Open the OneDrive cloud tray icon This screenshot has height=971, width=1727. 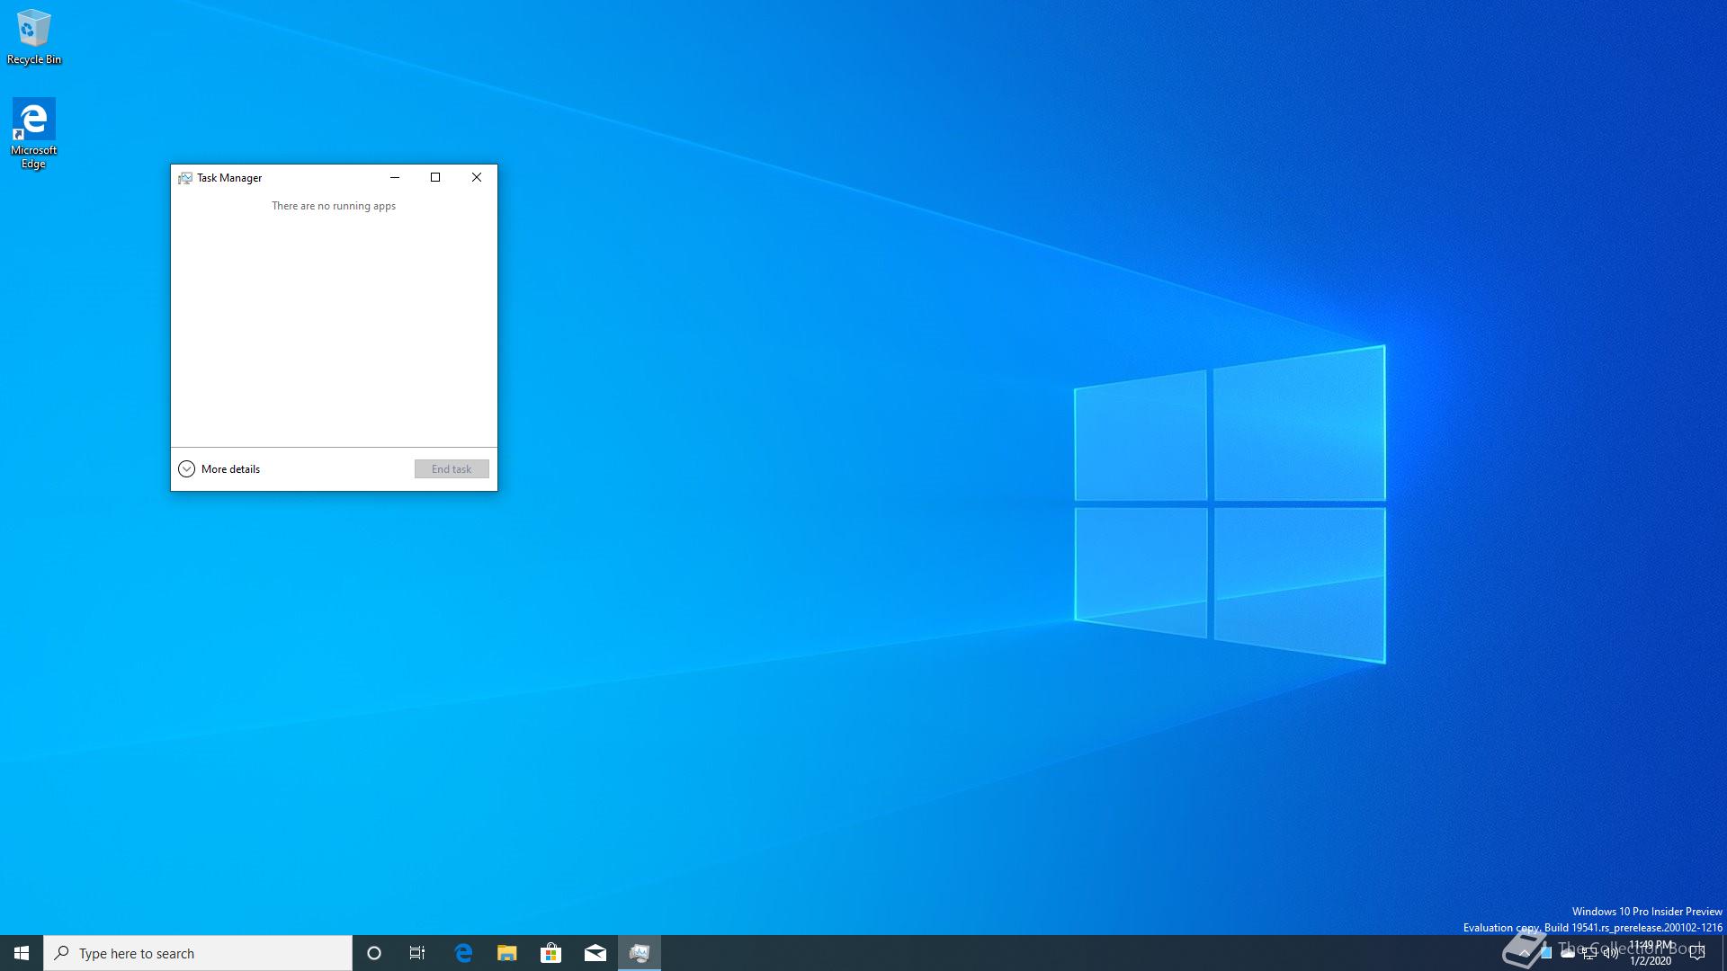1567,953
